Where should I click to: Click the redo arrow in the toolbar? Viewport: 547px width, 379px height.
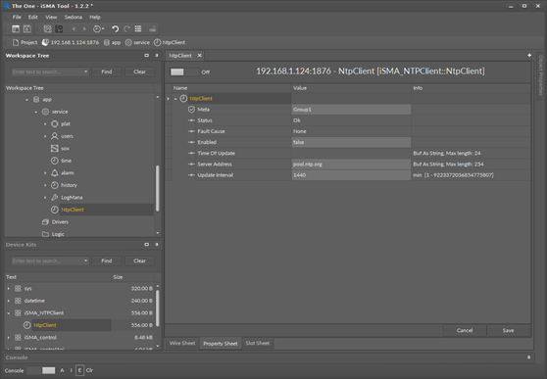click(x=127, y=29)
